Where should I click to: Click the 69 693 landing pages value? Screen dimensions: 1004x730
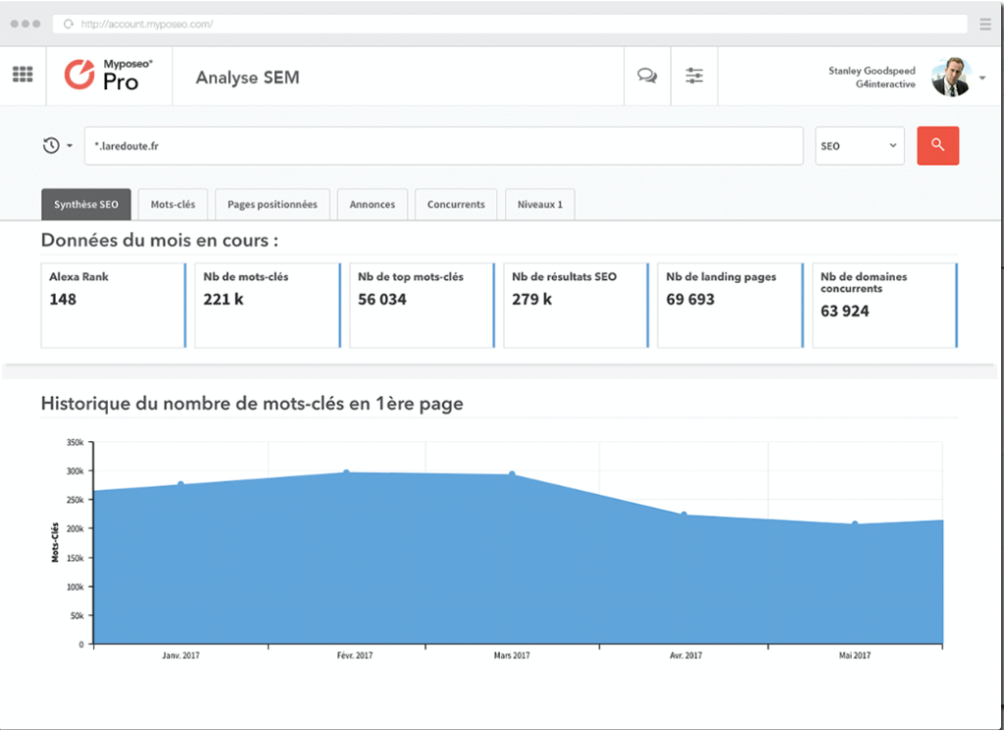690,300
